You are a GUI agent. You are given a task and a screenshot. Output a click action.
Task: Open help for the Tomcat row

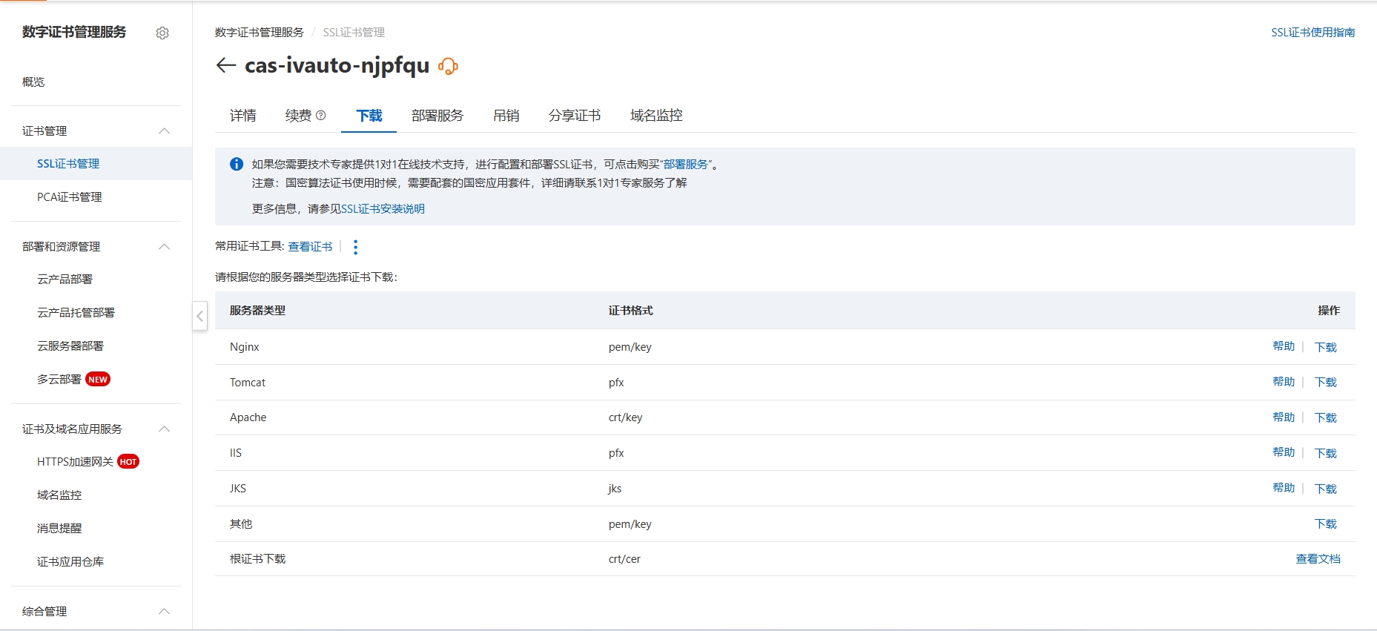pyautogui.click(x=1284, y=382)
